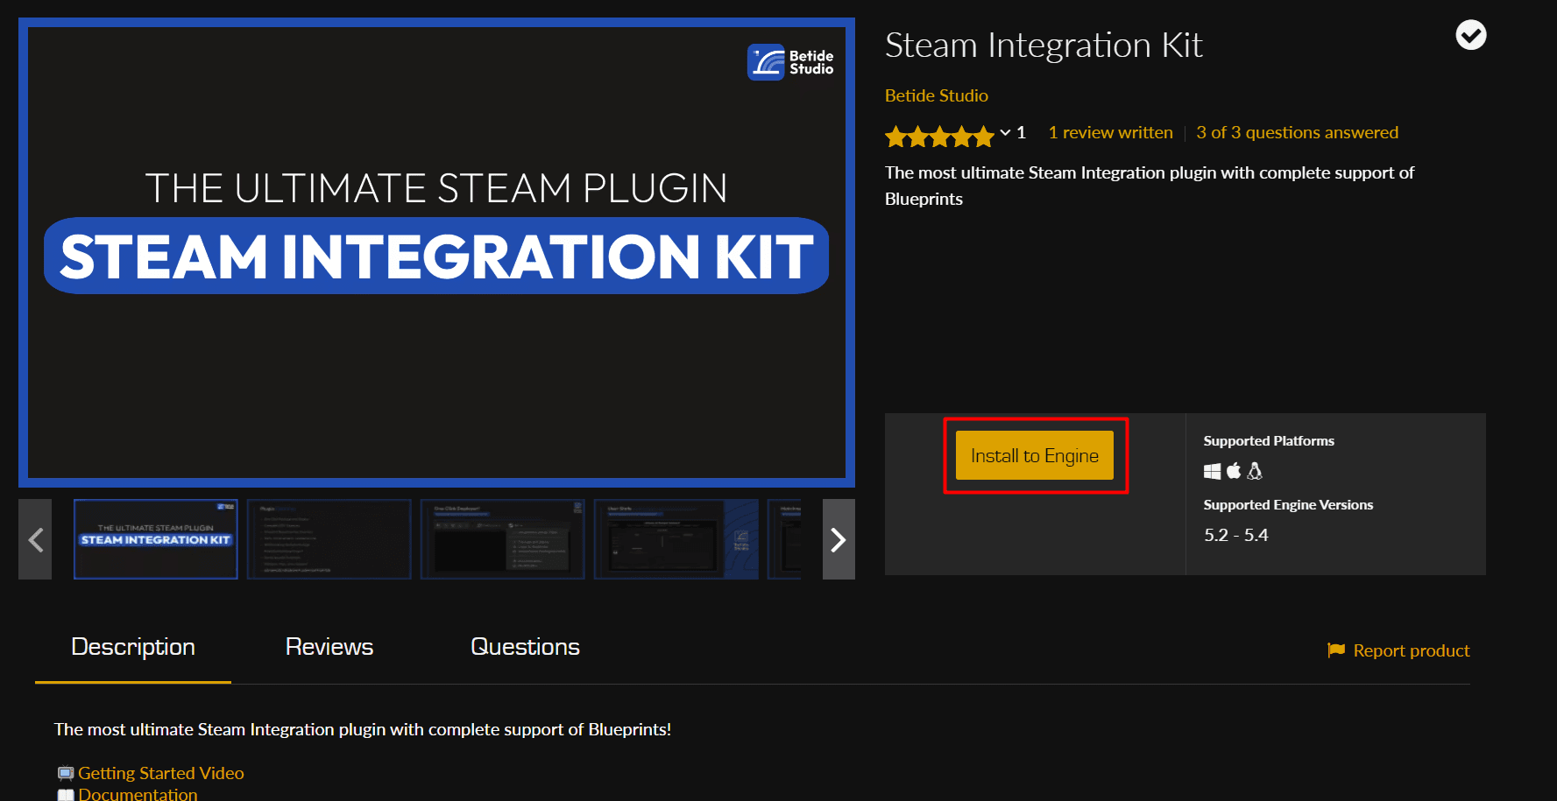Open the Documentation link

(x=138, y=794)
